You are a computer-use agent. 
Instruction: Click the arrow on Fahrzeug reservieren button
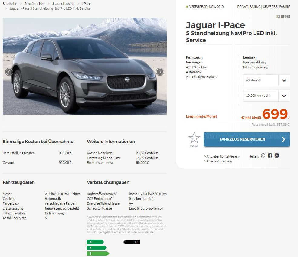(x=283, y=139)
